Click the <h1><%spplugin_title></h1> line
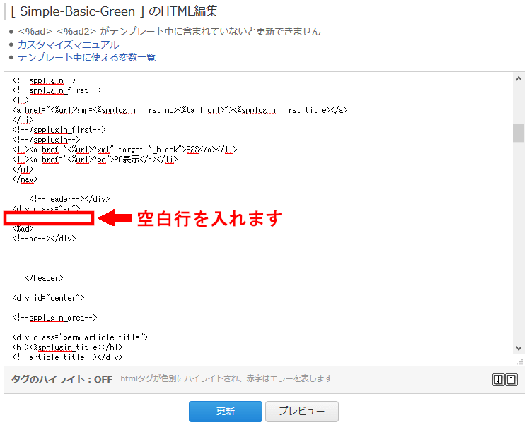The image size is (529, 425). [67, 347]
